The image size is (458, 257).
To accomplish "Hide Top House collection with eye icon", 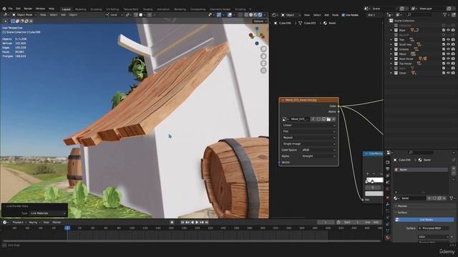I will tap(449, 64).
